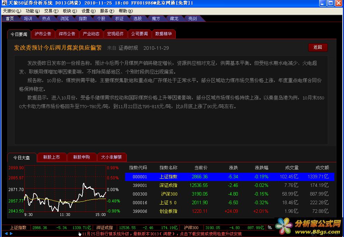Switch to the 亮剑 navigation tab
The image size is (344, 237).
(192, 19)
